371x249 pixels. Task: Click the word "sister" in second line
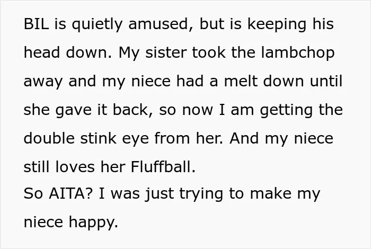tap(166, 52)
